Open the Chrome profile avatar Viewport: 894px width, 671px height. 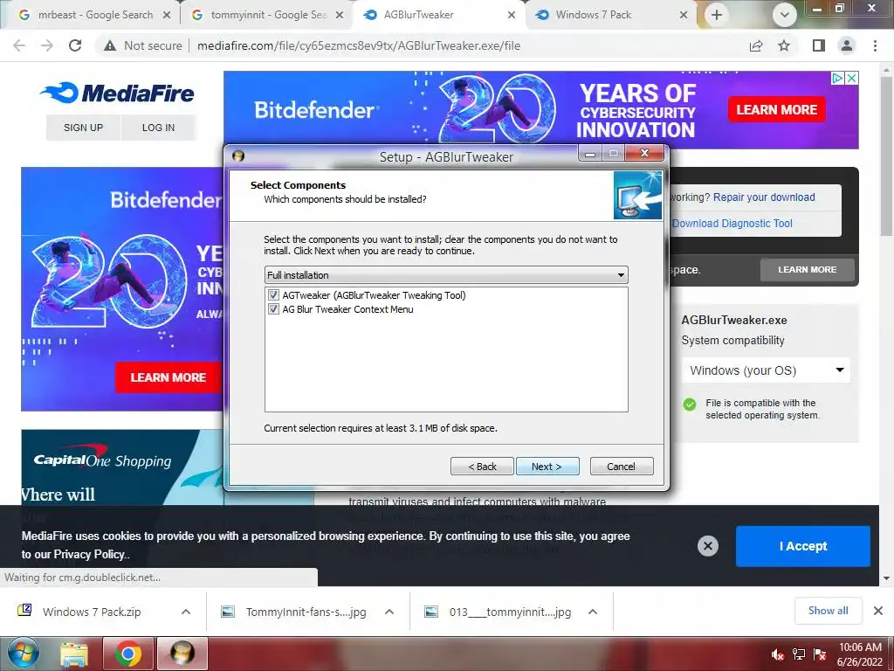click(x=847, y=45)
